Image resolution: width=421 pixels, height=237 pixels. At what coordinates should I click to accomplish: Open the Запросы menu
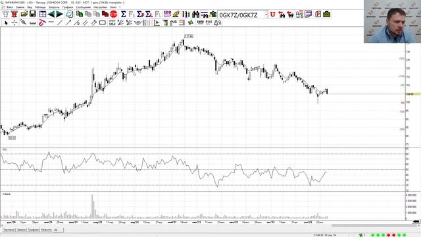[54, 7]
